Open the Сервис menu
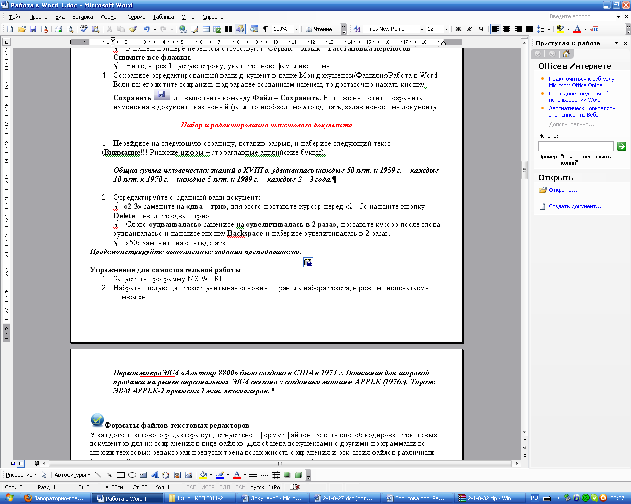 pos(136,17)
